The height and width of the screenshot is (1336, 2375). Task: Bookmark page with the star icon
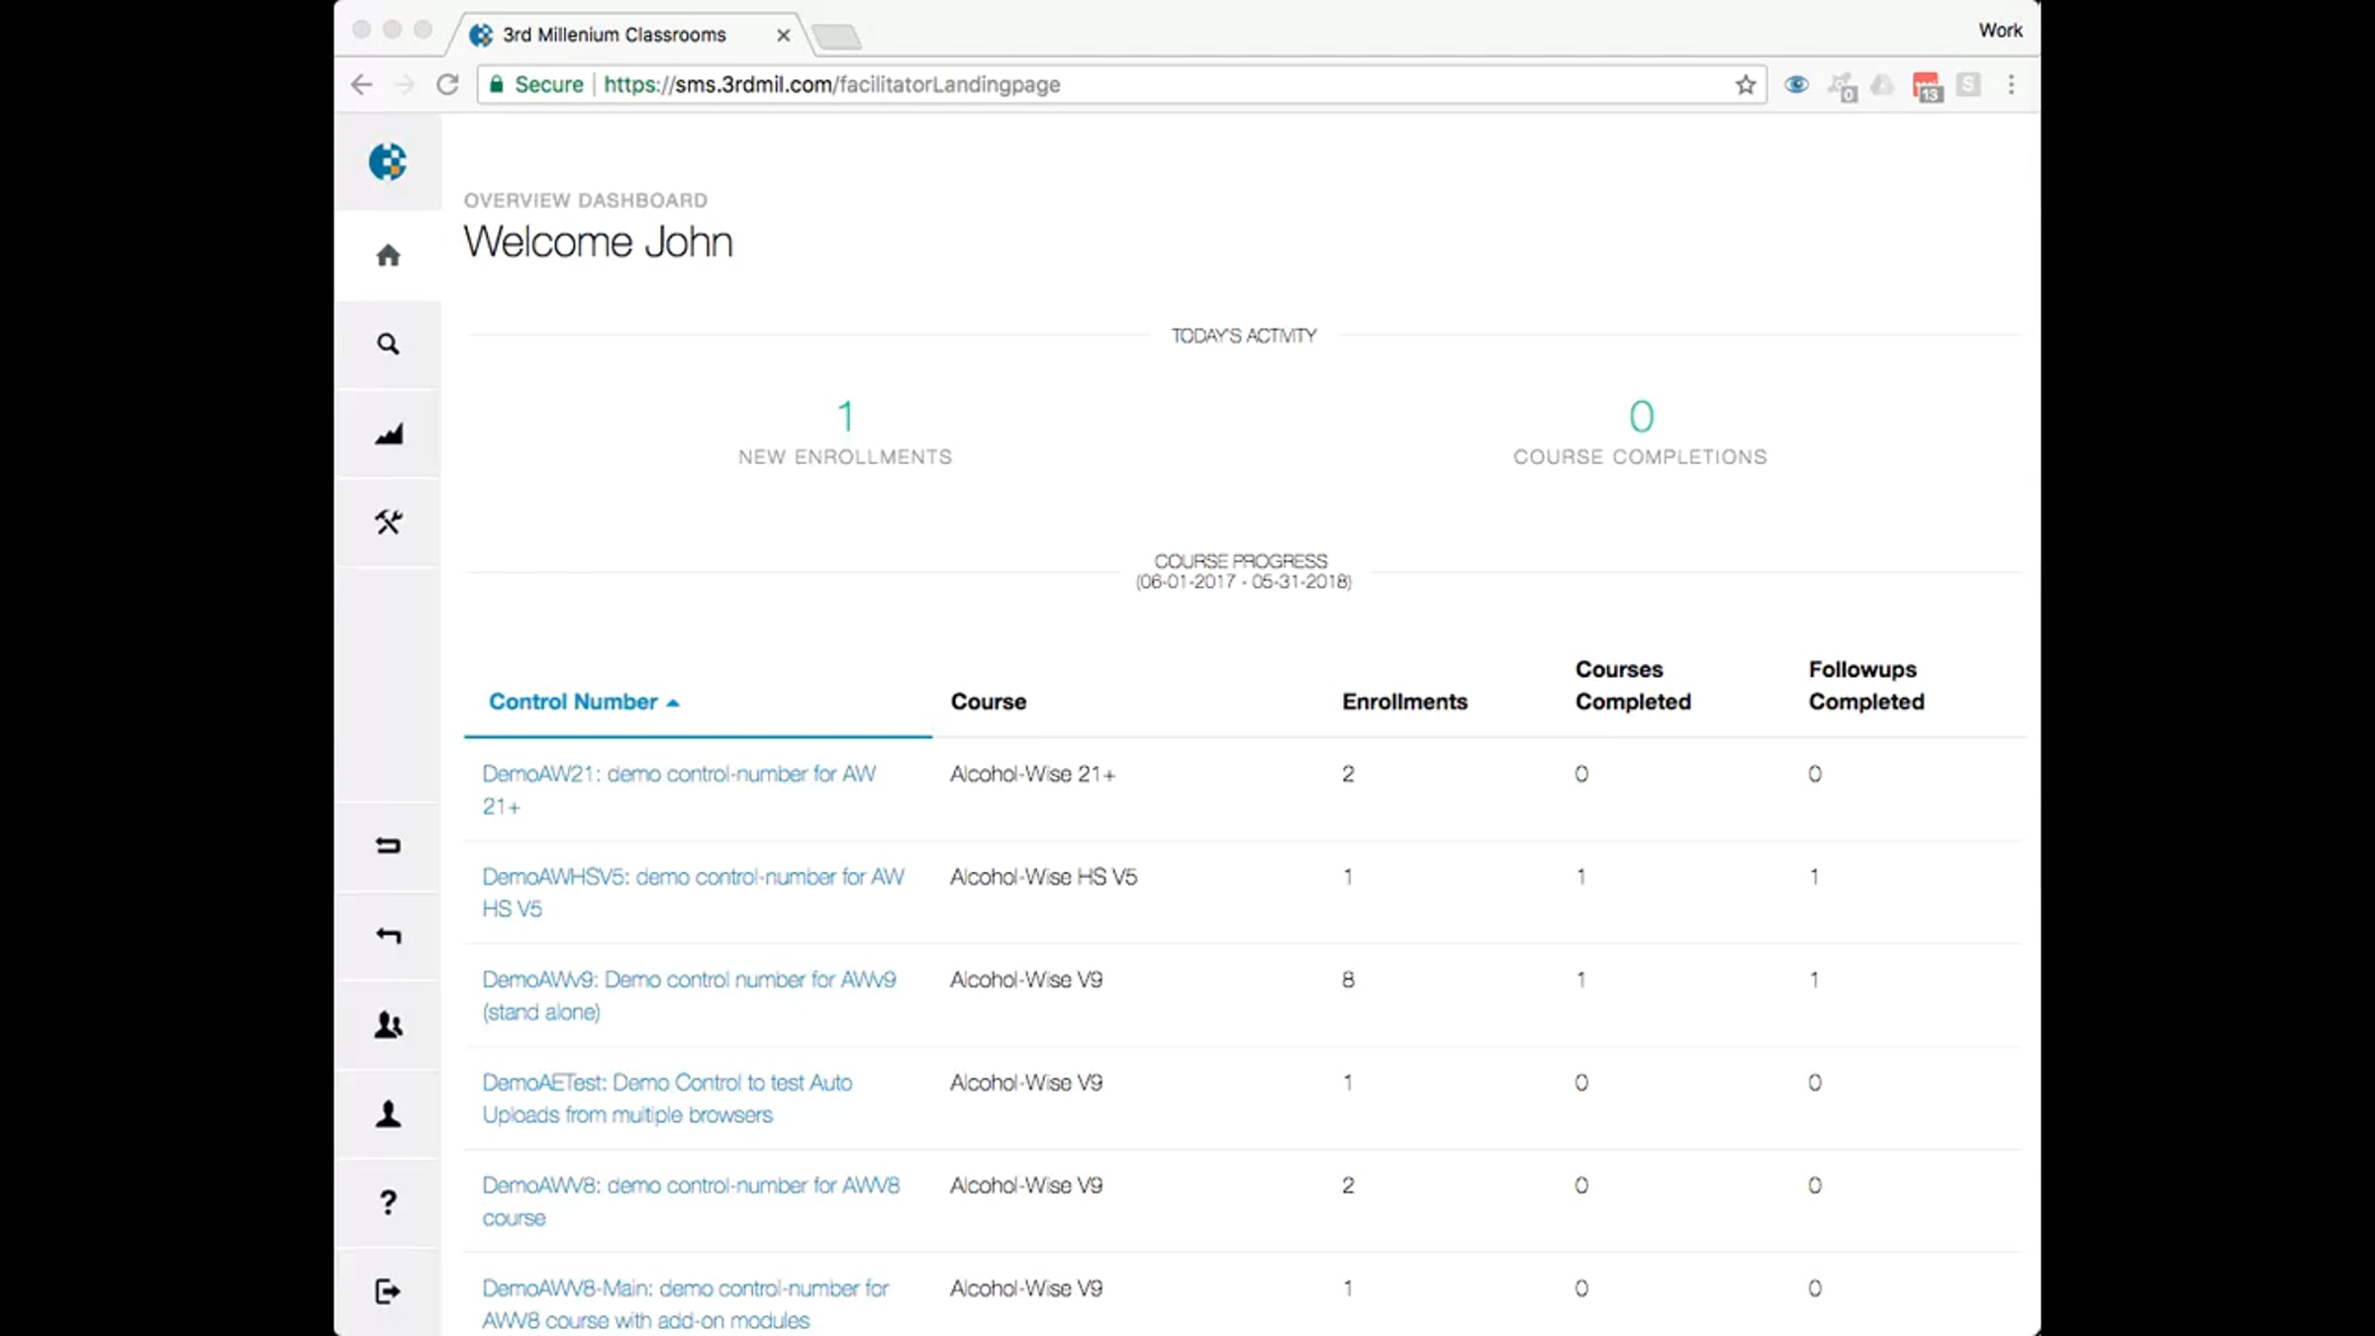[1745, 85]
